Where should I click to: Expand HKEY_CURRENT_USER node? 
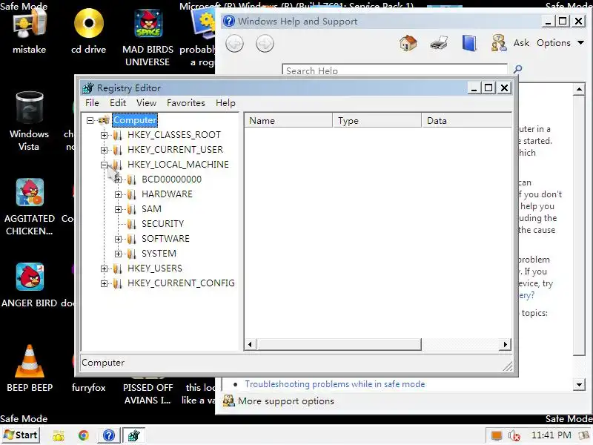pyautogui.click(x=104, y=150)
